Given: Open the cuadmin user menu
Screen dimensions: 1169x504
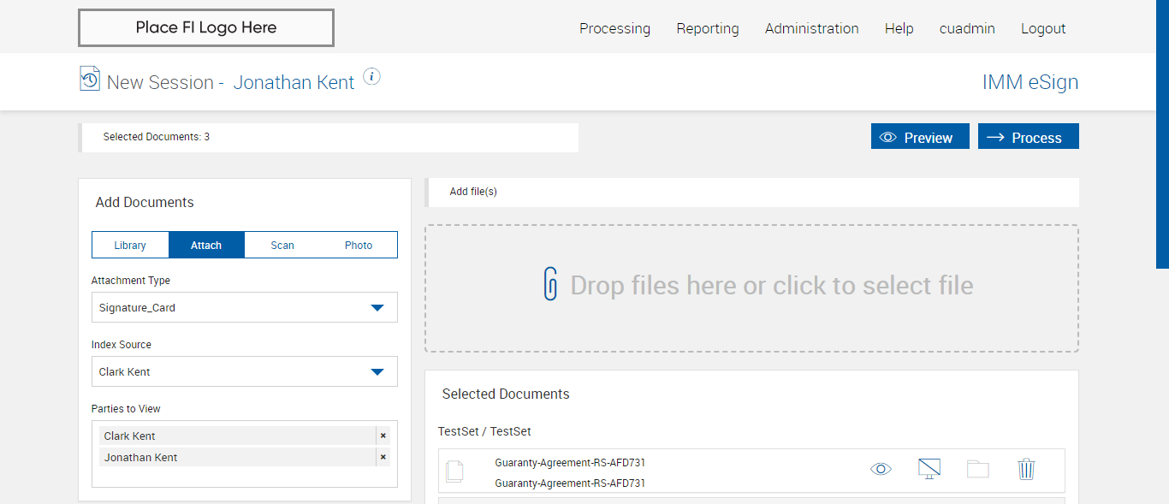Looking at the screenshot, I should 967,28.
